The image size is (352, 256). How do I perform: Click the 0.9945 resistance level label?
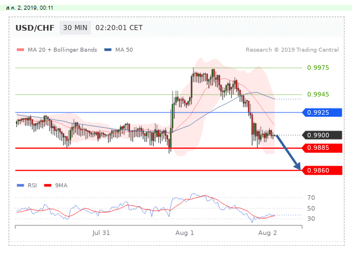click(318, 94)
